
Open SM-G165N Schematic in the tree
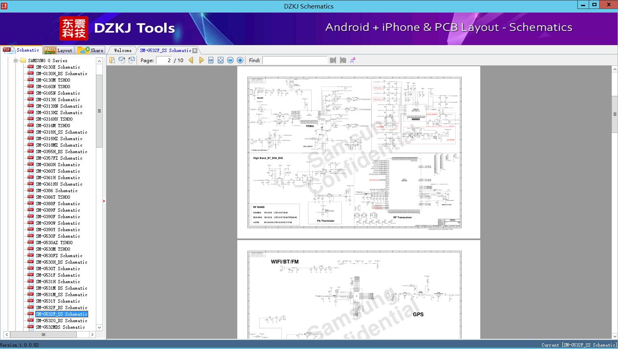[x=58, y=93]
